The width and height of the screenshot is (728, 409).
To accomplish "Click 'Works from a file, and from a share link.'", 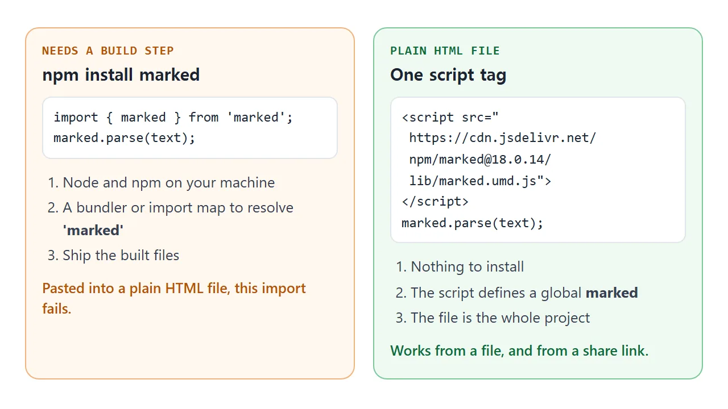I will point(519,350).
